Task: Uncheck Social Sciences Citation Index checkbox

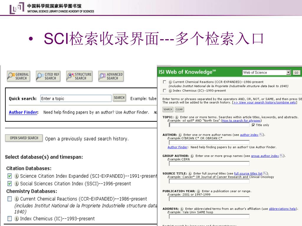Action: coord(9,184)
